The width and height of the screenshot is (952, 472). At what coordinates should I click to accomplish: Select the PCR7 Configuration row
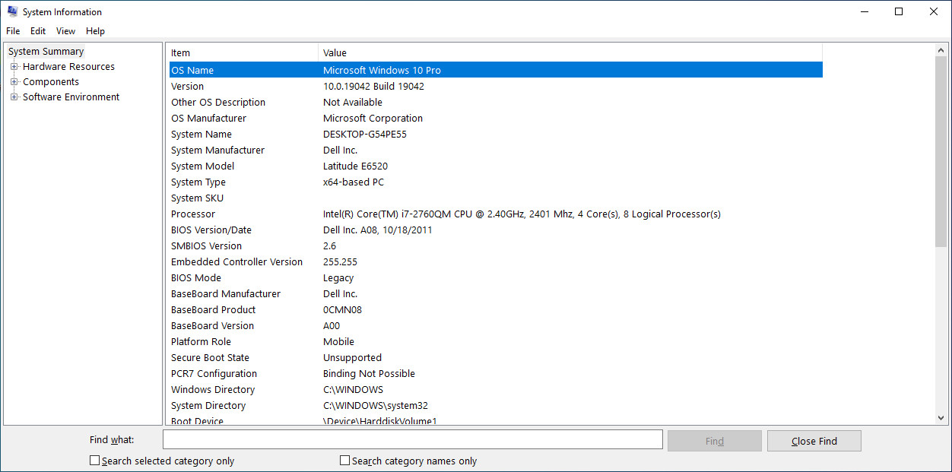click(x=496, y=373)
